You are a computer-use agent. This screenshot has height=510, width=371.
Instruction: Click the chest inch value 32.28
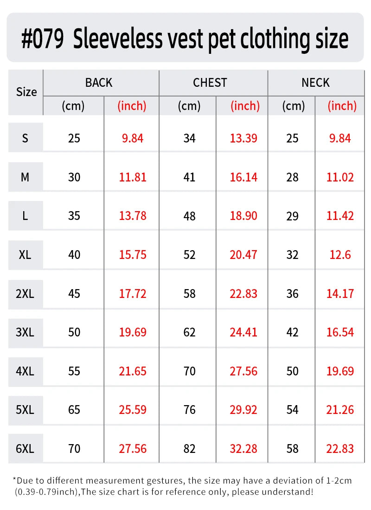coord(243,449)
